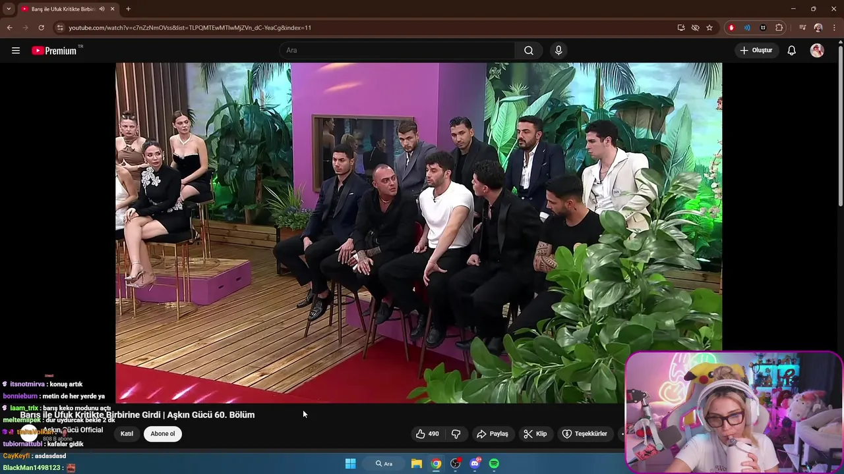
Task: Click the video player area
Action: point(419,232)
